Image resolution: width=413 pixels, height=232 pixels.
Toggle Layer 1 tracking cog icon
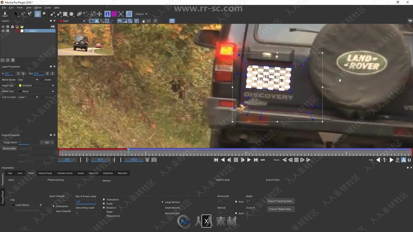(8, 31)
